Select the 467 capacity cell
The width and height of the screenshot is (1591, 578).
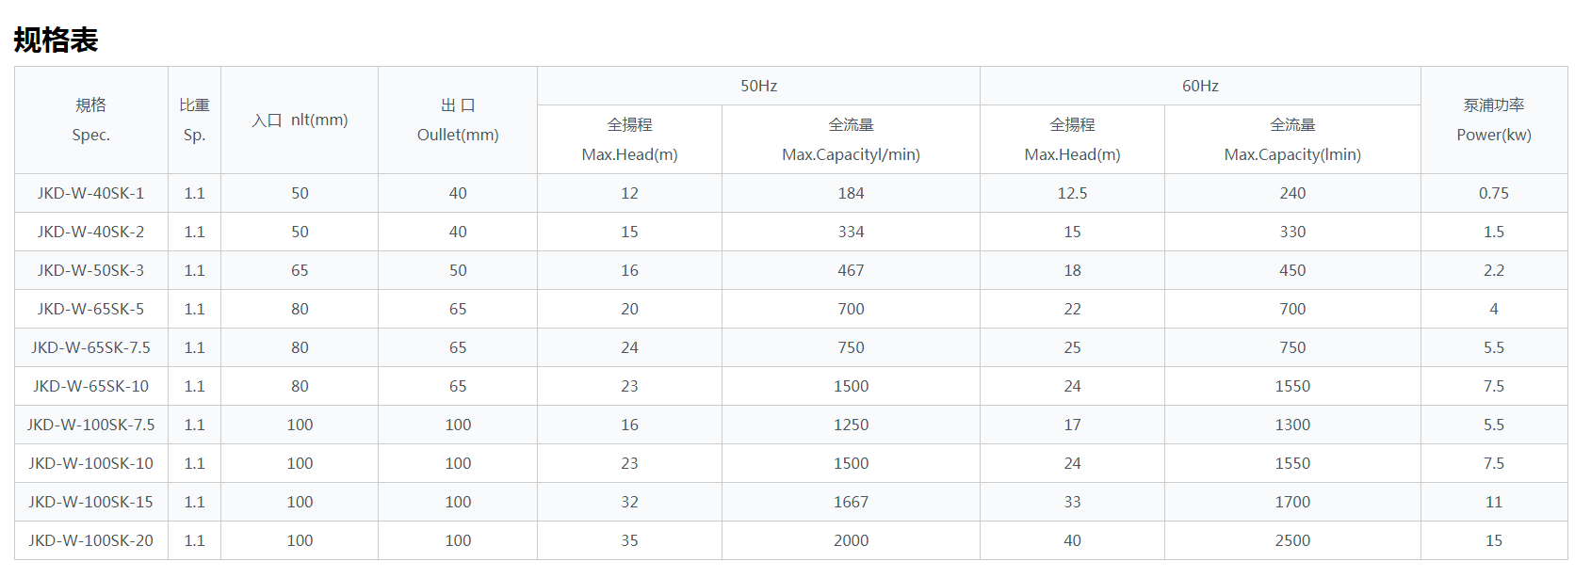click(x=851, y=270)
